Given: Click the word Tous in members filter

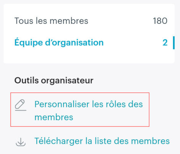Looking at the screenshot, I should [x=24, y=21].
